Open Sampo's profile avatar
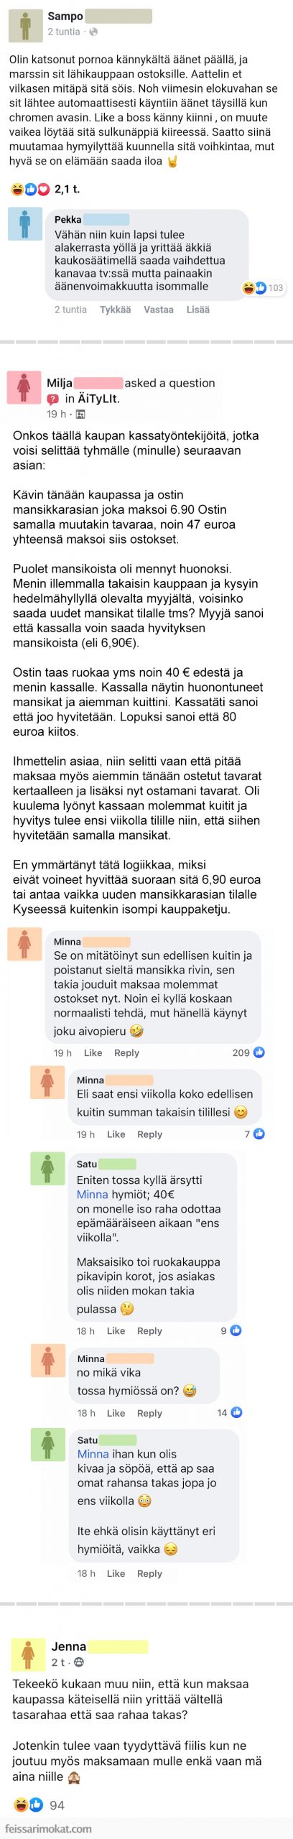The height and width of the screenshot is (1839, 293). point(25,26)
